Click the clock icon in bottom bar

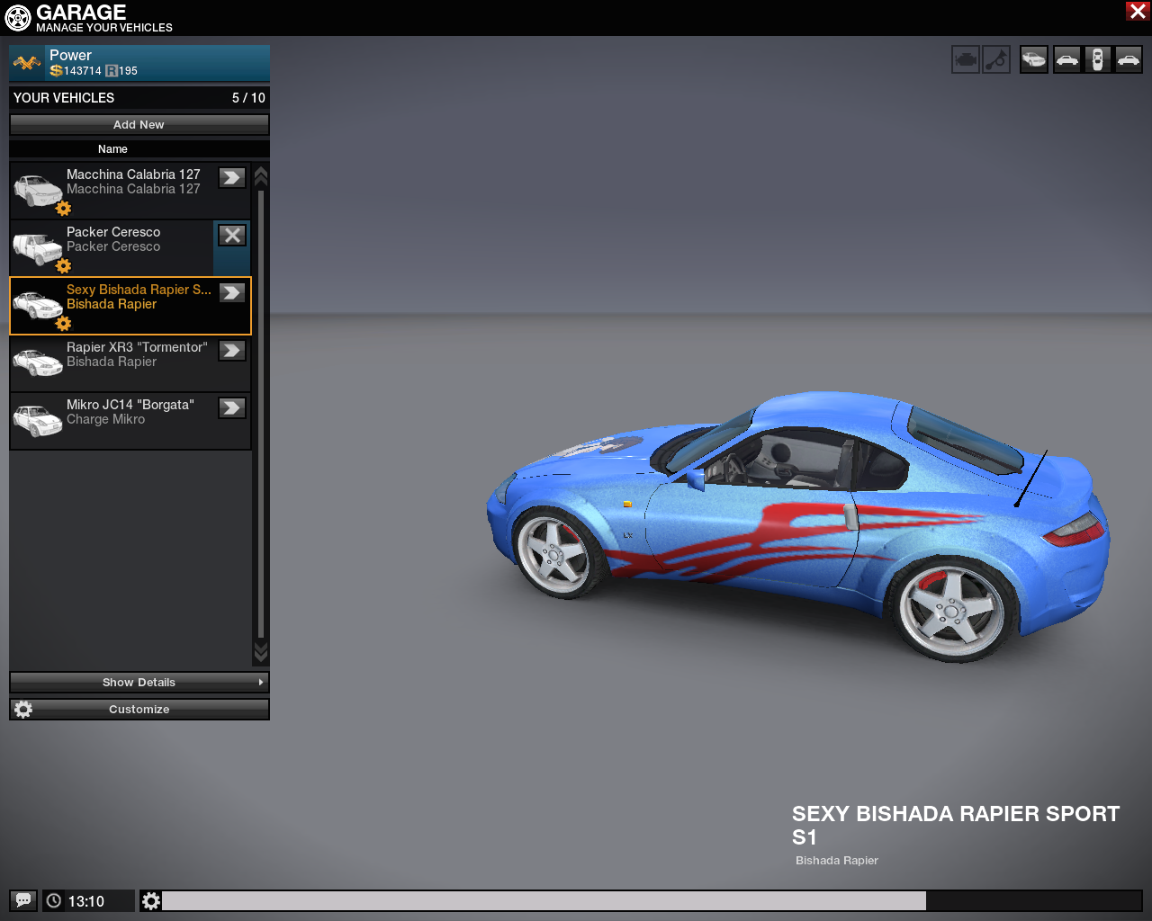point(54,900)
